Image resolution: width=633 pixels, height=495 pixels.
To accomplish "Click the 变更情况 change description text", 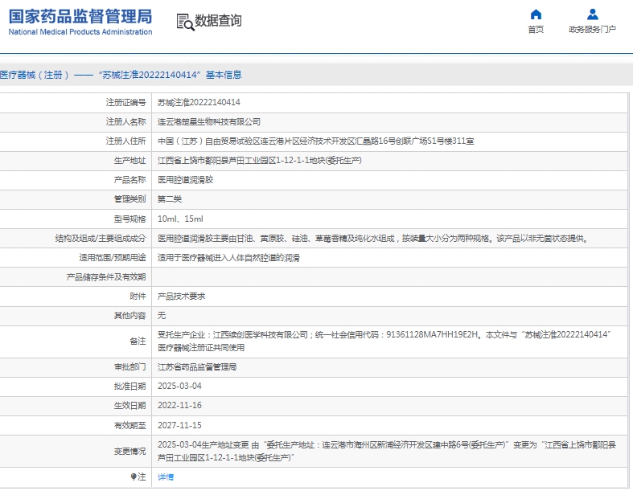I will (387, 451).
